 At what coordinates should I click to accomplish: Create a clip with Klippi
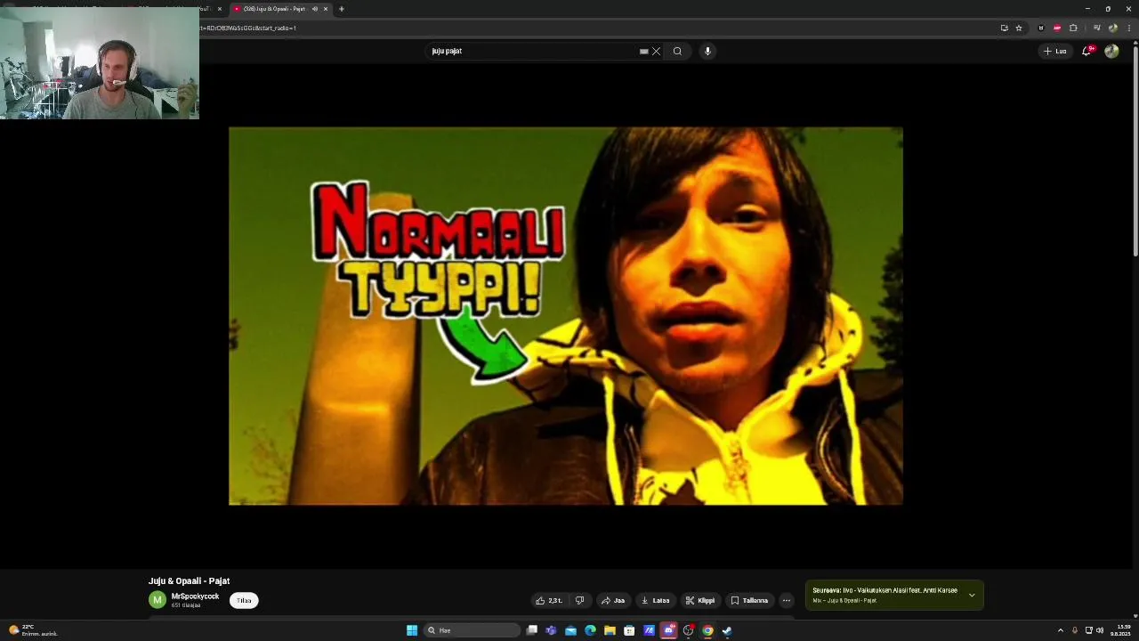tap(700, 600)
